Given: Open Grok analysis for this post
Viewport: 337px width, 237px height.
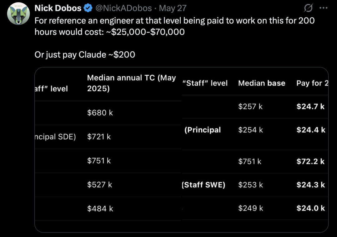Looking at the screenshot, I should [x=308, y=8].
